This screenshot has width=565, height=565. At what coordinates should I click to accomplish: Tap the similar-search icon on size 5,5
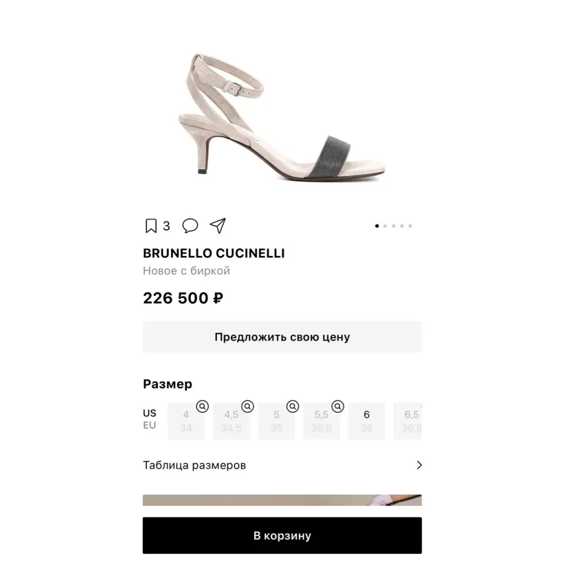[338, 407]
